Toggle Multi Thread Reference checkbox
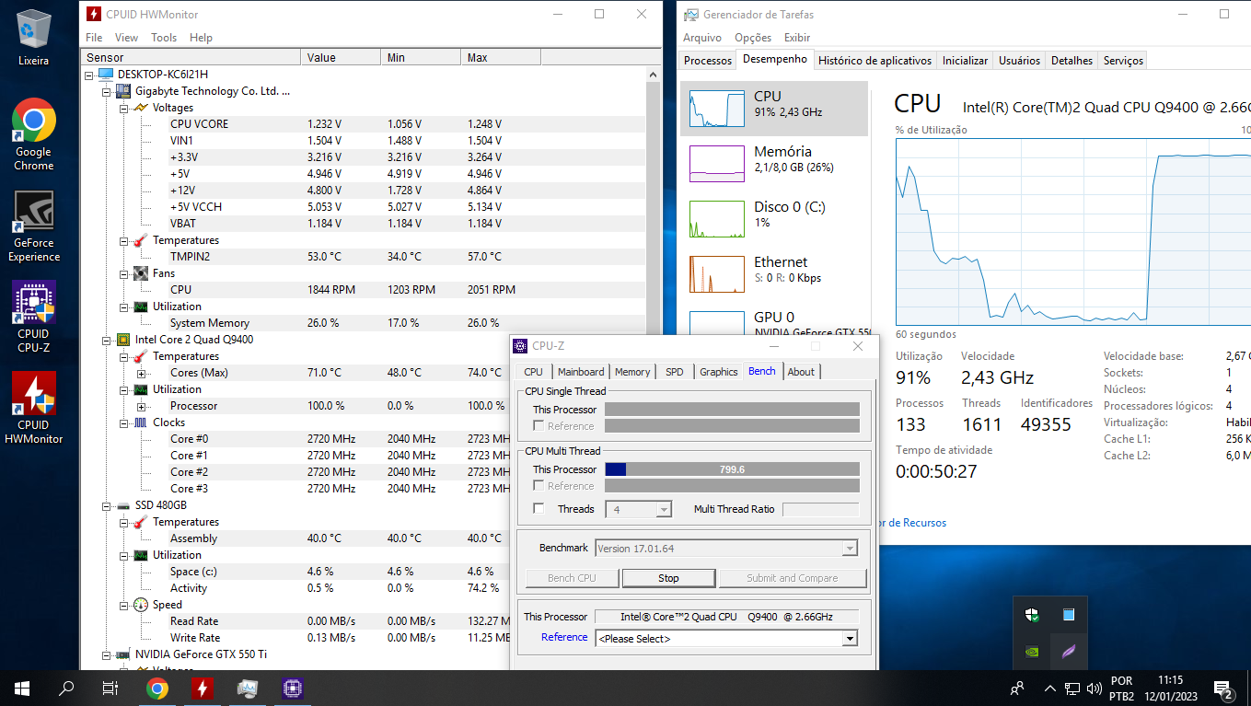 click(x=539, y=486)
